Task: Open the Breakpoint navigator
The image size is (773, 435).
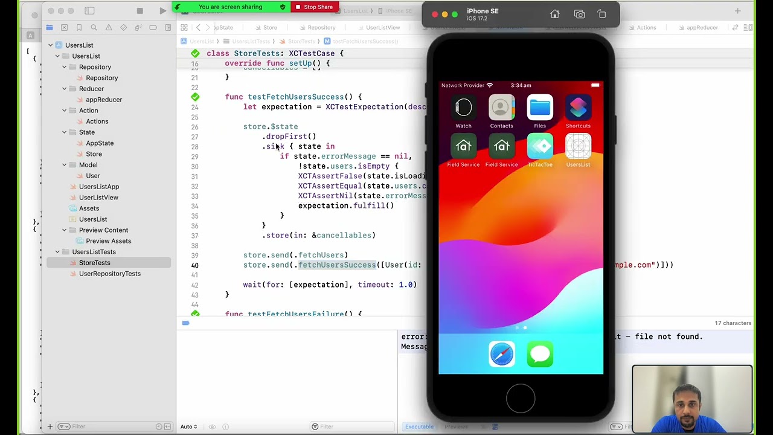Action: click(x=153, y=27)
